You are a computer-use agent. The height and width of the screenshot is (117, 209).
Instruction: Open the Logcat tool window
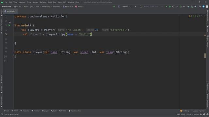(45, 111)
